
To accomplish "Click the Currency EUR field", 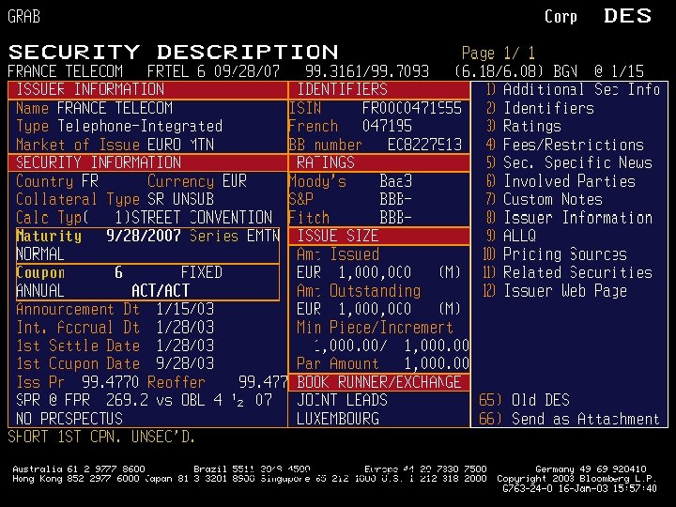I will point(197,181).
